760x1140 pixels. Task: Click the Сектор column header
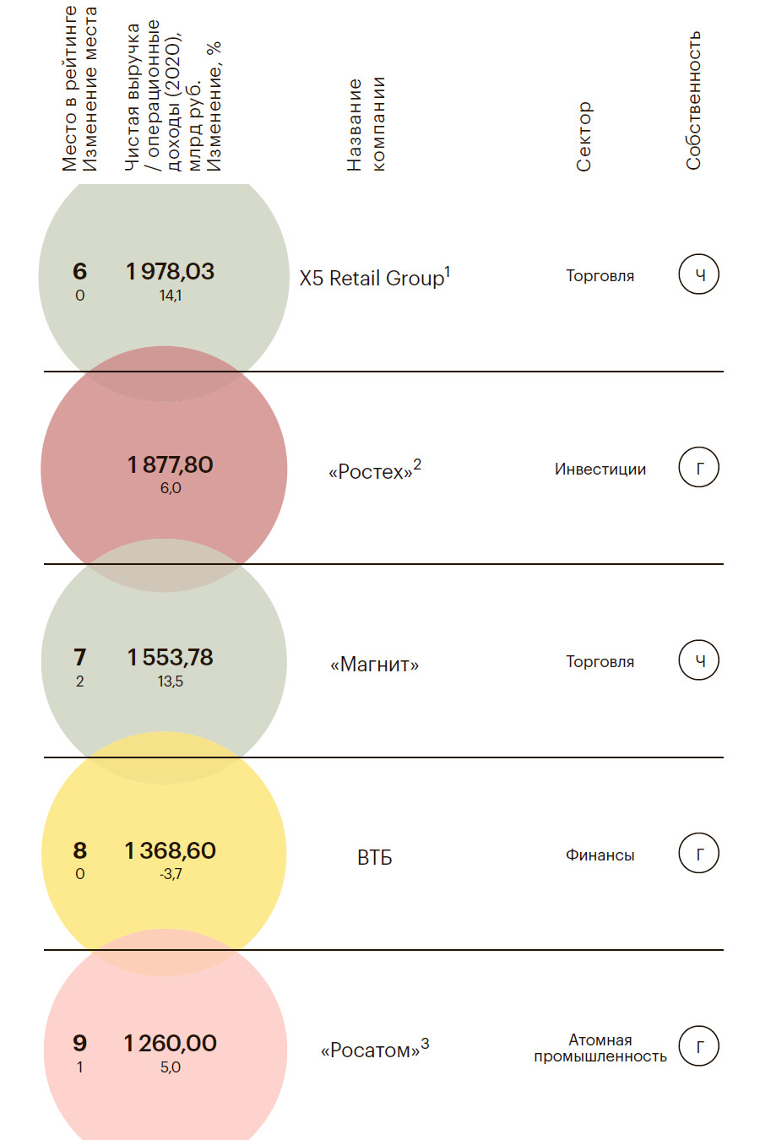pyautogui.click(x=584, y=137)
